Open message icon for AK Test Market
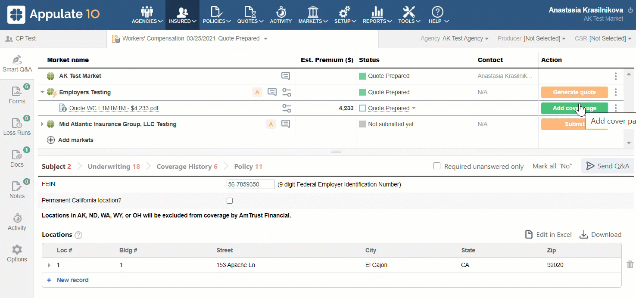 285,76
